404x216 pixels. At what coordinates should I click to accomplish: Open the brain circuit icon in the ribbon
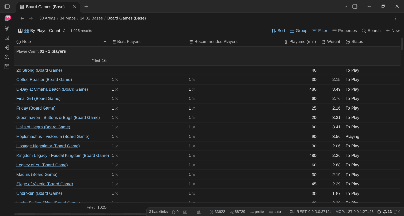click(x=7, y=57)
